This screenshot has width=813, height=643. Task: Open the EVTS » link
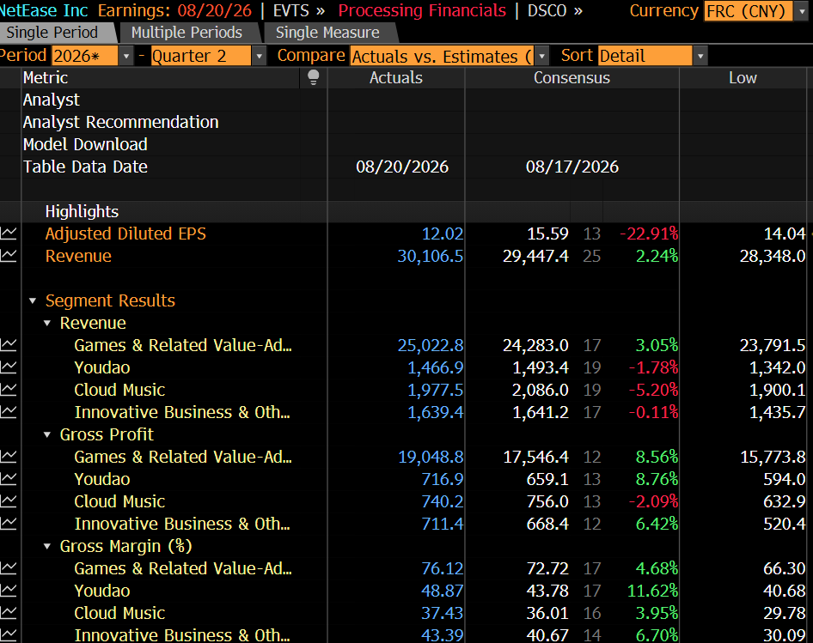tap(299, 11)
